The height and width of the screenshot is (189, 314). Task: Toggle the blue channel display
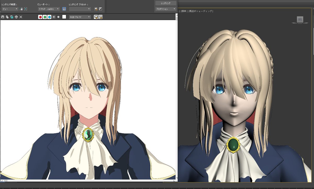click(x=49, y=17)
